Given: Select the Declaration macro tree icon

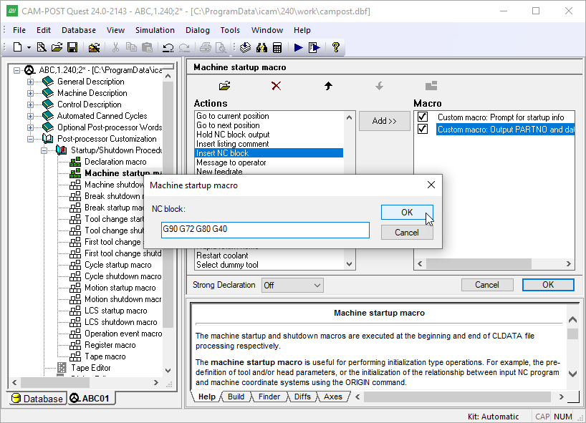Looking at the screenshot, I should 75,162.
